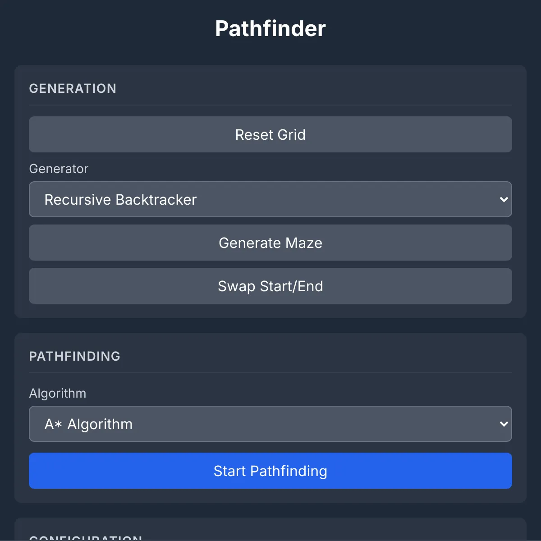This screenshot has width=541, height=541.
Task: Click the Algorithm field label
Action: 57,393
